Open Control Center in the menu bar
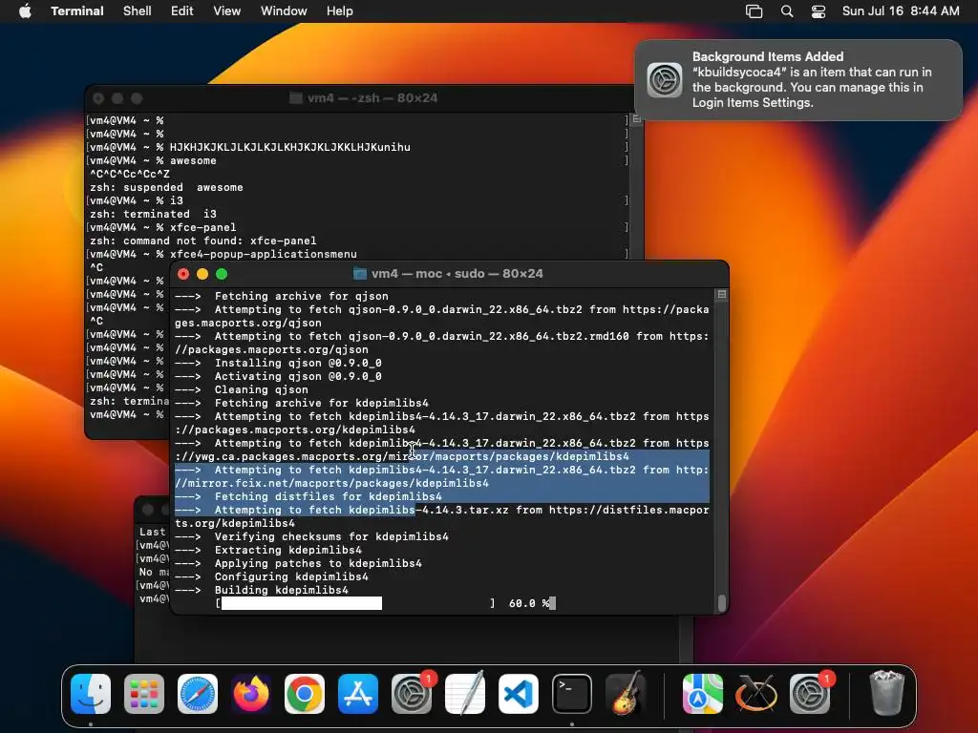Screen dimensions: 978x733 pos(819,11)
